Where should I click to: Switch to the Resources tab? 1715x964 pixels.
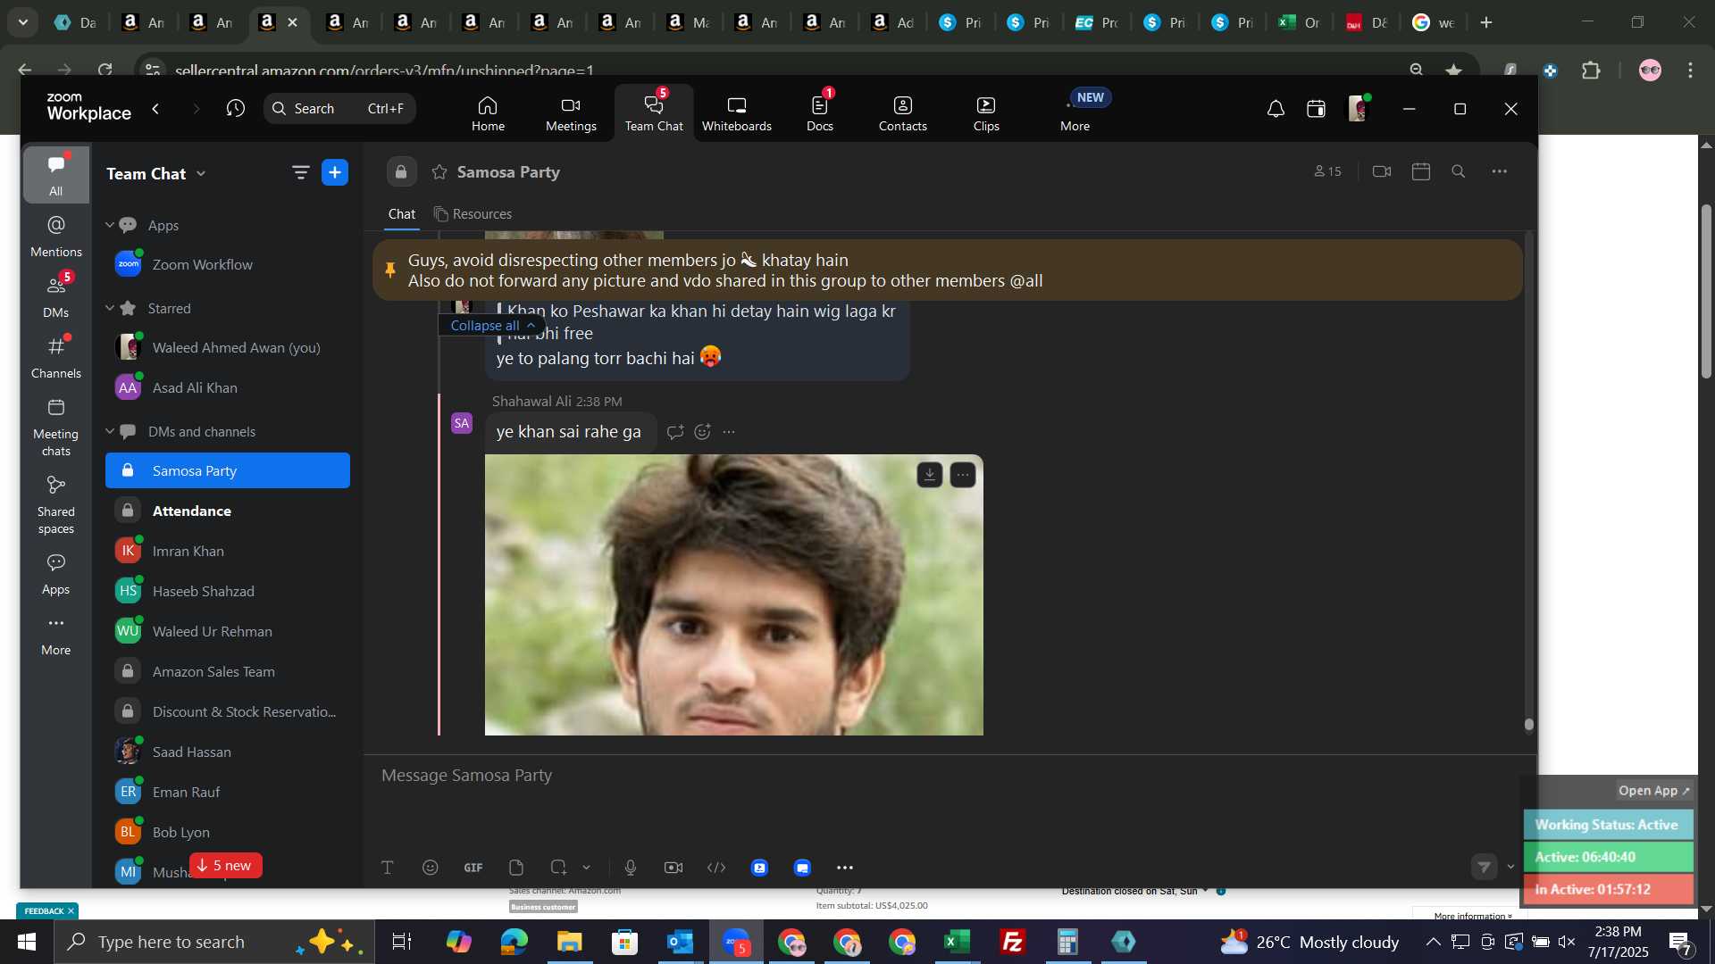click(x=473, y=214)
